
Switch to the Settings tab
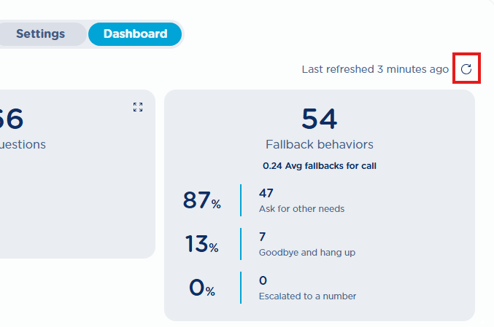[x=40, y=34]
